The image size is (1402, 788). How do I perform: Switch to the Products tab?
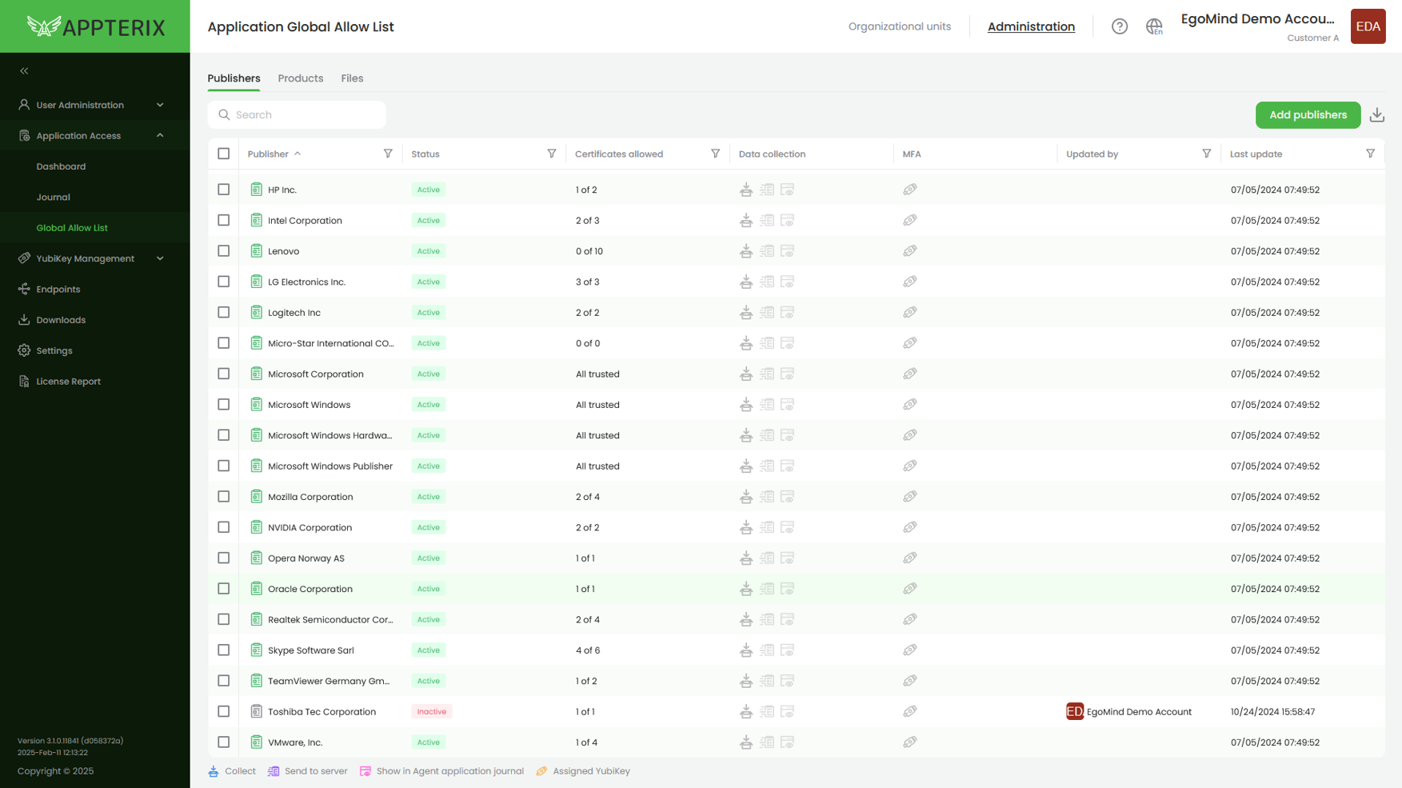300,78
